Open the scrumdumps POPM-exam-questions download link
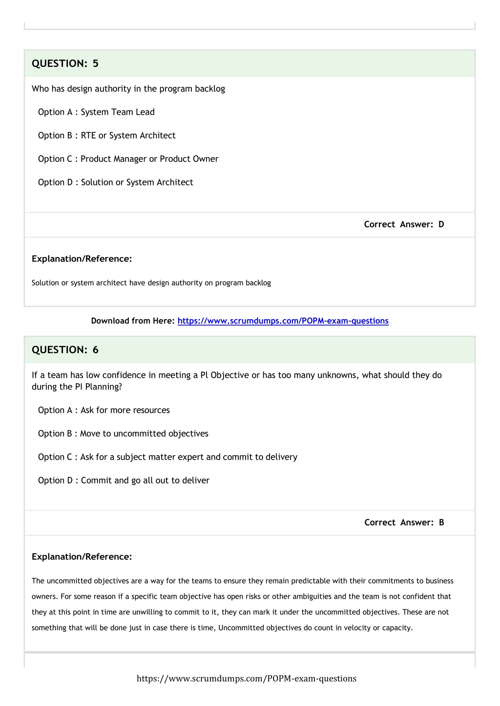Screen dimensions: 500x706 click(x=283, y=321)
